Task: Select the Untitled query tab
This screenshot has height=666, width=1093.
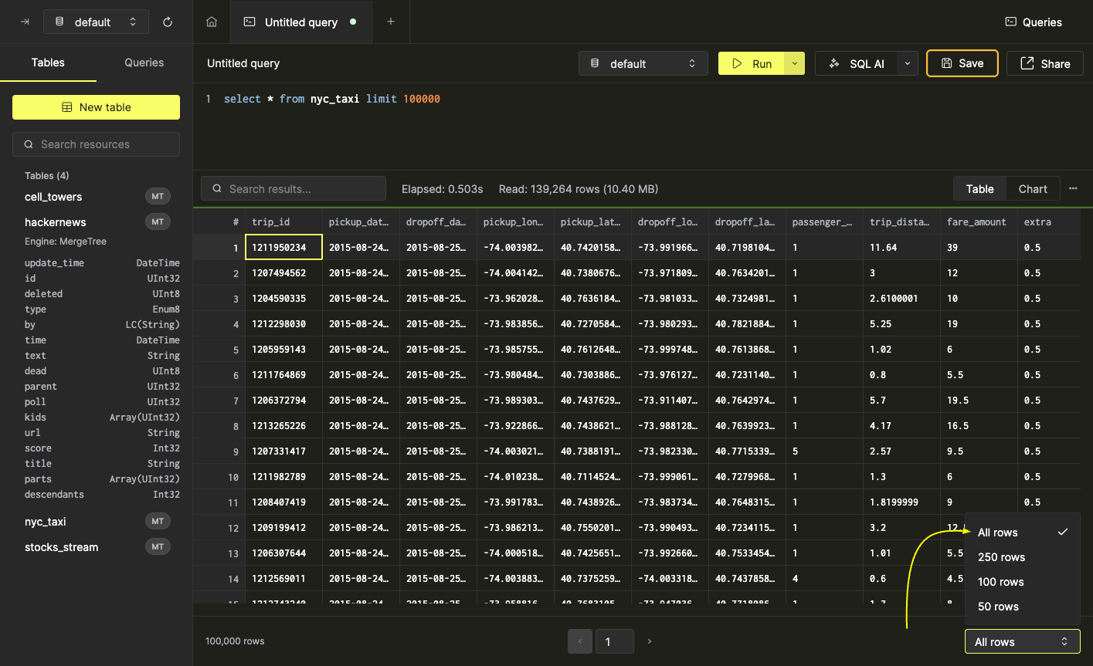Action: (300, 22)
